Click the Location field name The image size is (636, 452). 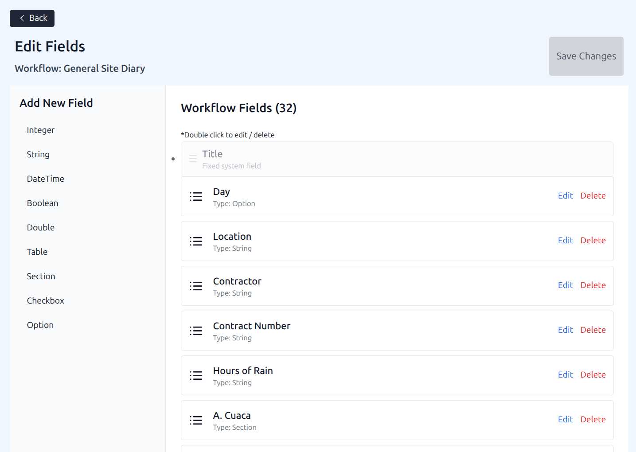coord(232,237)
